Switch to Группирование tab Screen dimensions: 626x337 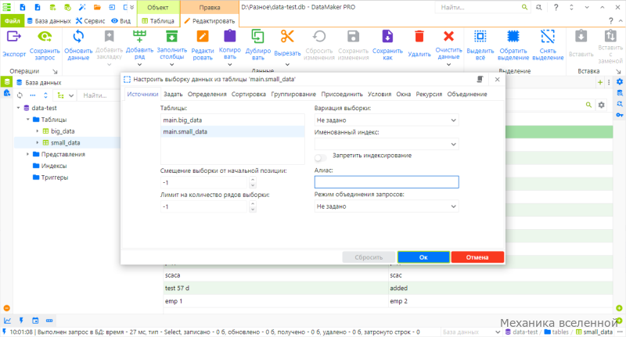click(293, 94)
